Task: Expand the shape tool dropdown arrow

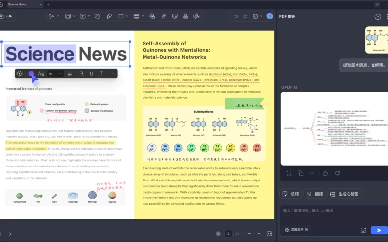Action: (127, 16)
